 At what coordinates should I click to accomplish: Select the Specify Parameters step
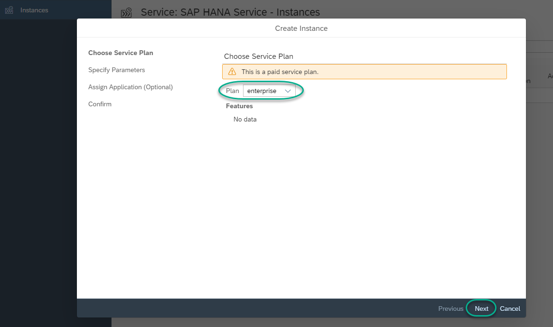[116, 70]
